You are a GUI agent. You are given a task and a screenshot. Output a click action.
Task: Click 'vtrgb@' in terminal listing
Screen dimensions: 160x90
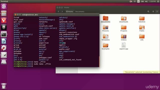click(x=62, y=43)
